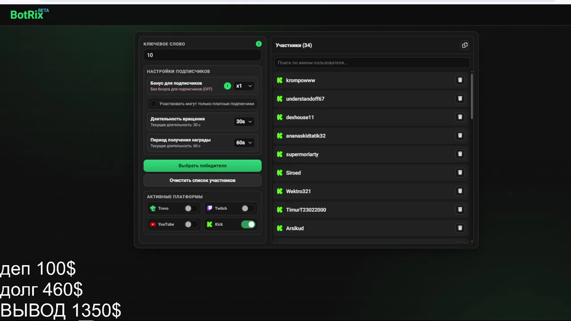Delete participant dexhouse11

460,117
